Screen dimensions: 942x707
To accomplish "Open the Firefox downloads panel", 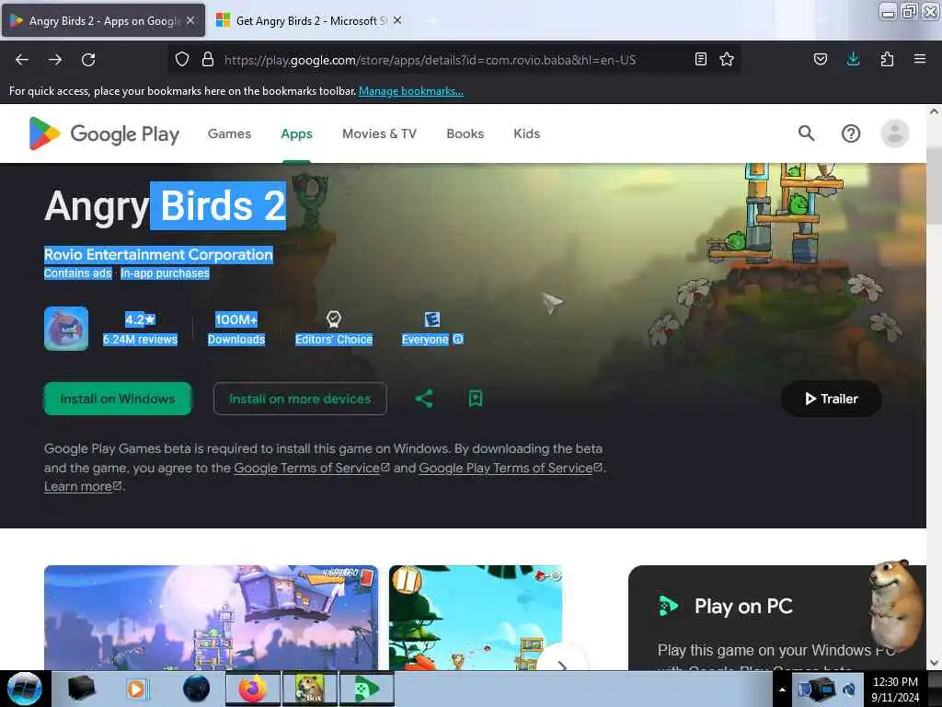I will [x=853, y=59].
